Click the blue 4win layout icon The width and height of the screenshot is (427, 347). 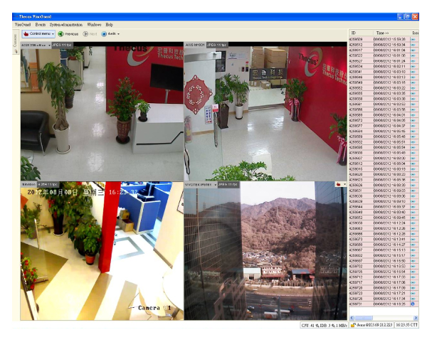coord(104,34)
